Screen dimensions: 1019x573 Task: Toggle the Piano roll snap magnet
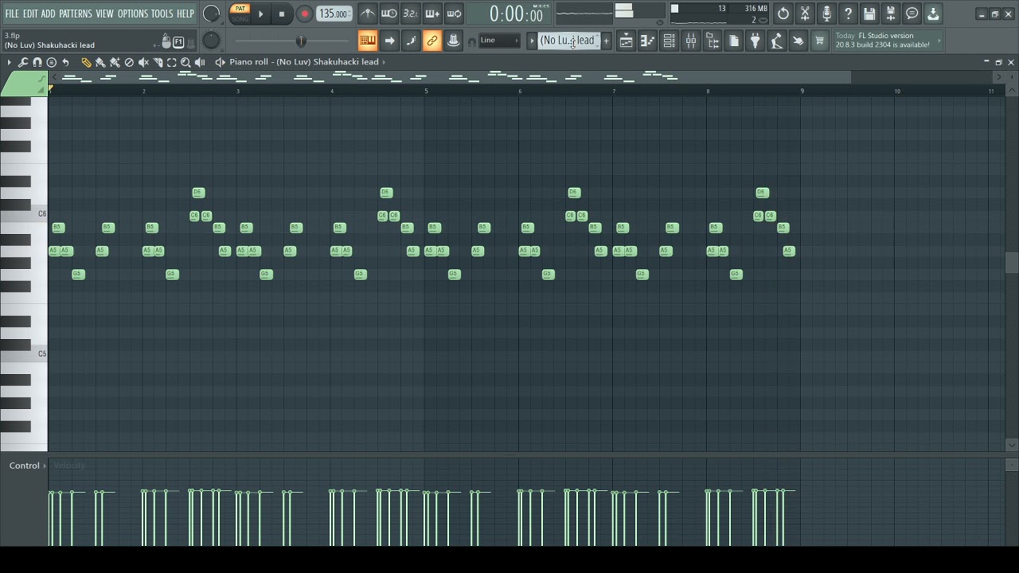click(37, 62)
